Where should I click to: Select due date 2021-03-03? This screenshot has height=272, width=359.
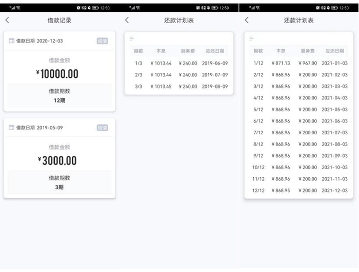[334, 86]
